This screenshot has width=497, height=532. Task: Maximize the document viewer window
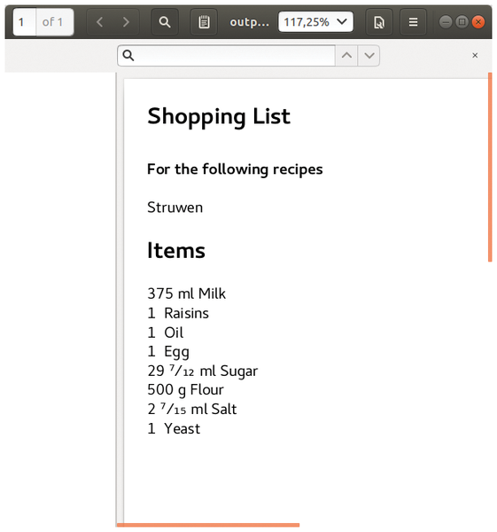coord(462,22)
